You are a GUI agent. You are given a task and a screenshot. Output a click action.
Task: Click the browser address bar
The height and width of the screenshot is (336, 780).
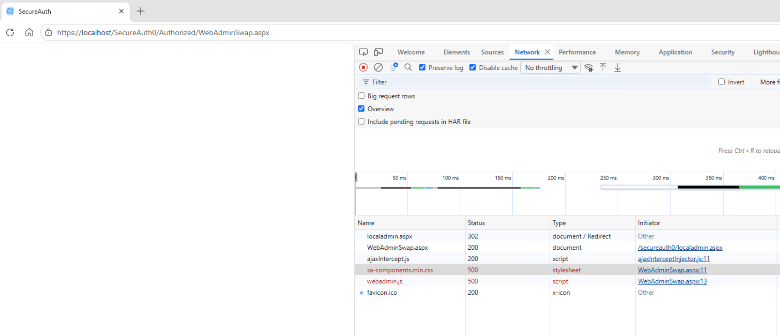tap(410, 32)
